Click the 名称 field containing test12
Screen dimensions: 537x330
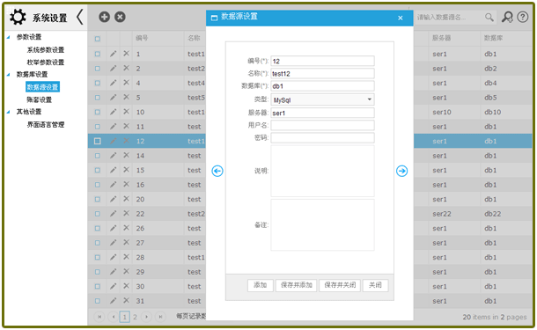point(322,73)
